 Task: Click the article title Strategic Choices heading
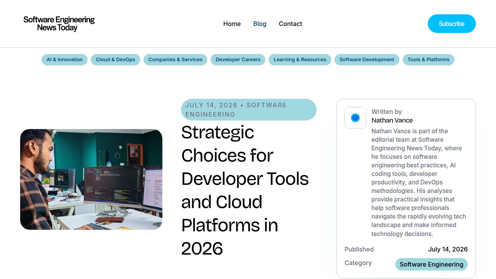tap(245, 190)
